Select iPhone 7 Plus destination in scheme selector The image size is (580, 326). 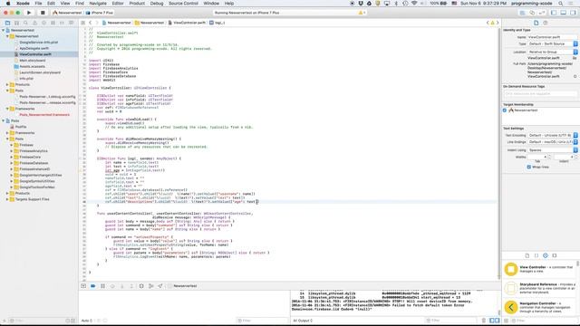[100, 13]
